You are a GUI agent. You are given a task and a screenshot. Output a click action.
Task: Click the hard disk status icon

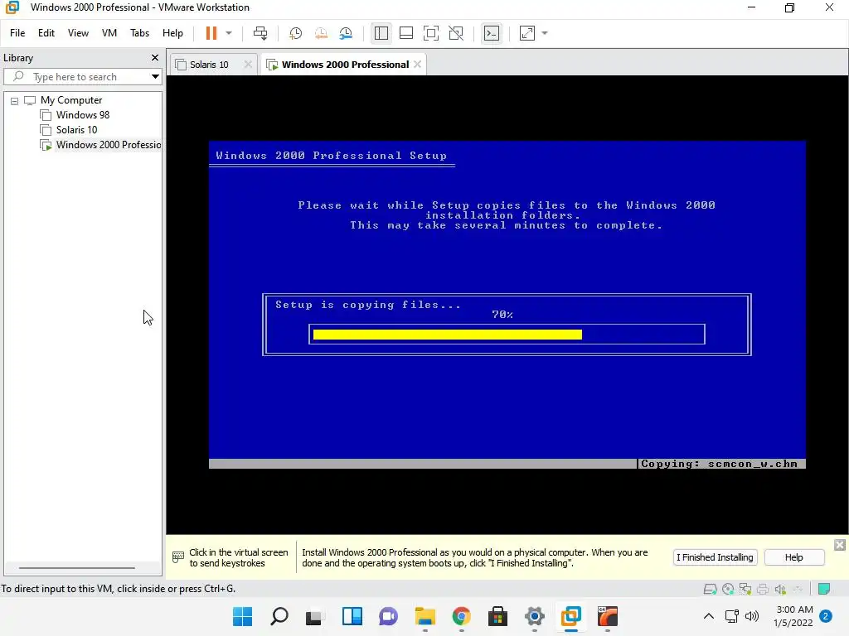click(x=710, y=589)
